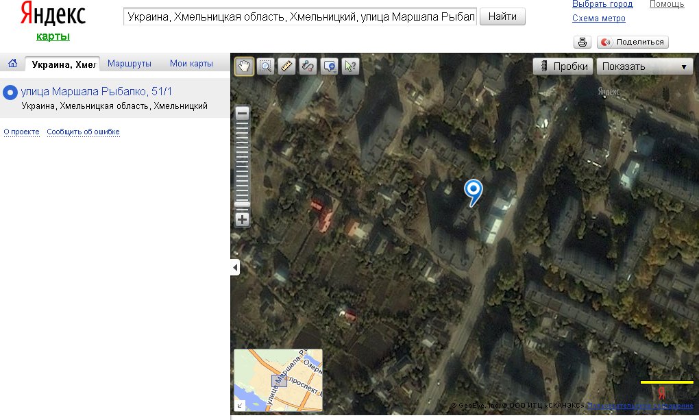Image resolution: width=699 pixels, height=420 pixels.
Task: Open улица Маршала Рыбалко, 51/1 result
Action: (97, 91)
